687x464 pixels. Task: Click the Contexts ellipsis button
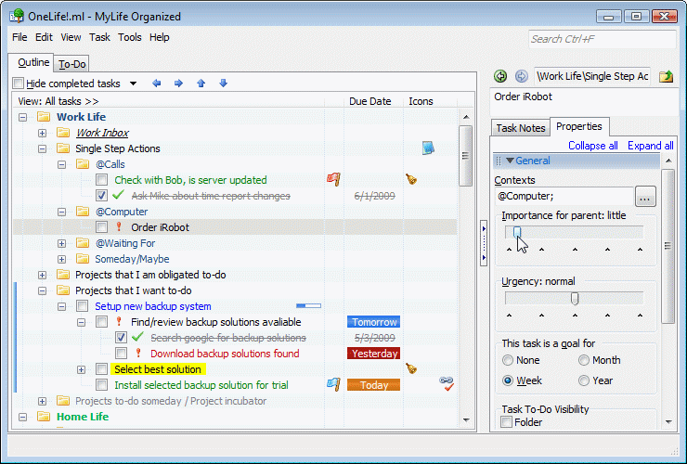click(646, 196)
